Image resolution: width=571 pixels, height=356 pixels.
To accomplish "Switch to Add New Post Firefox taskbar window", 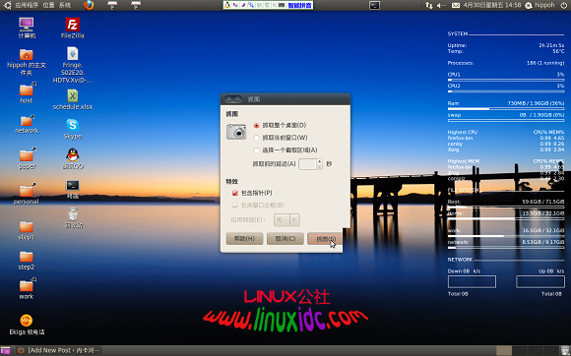I will click(59, 350).
